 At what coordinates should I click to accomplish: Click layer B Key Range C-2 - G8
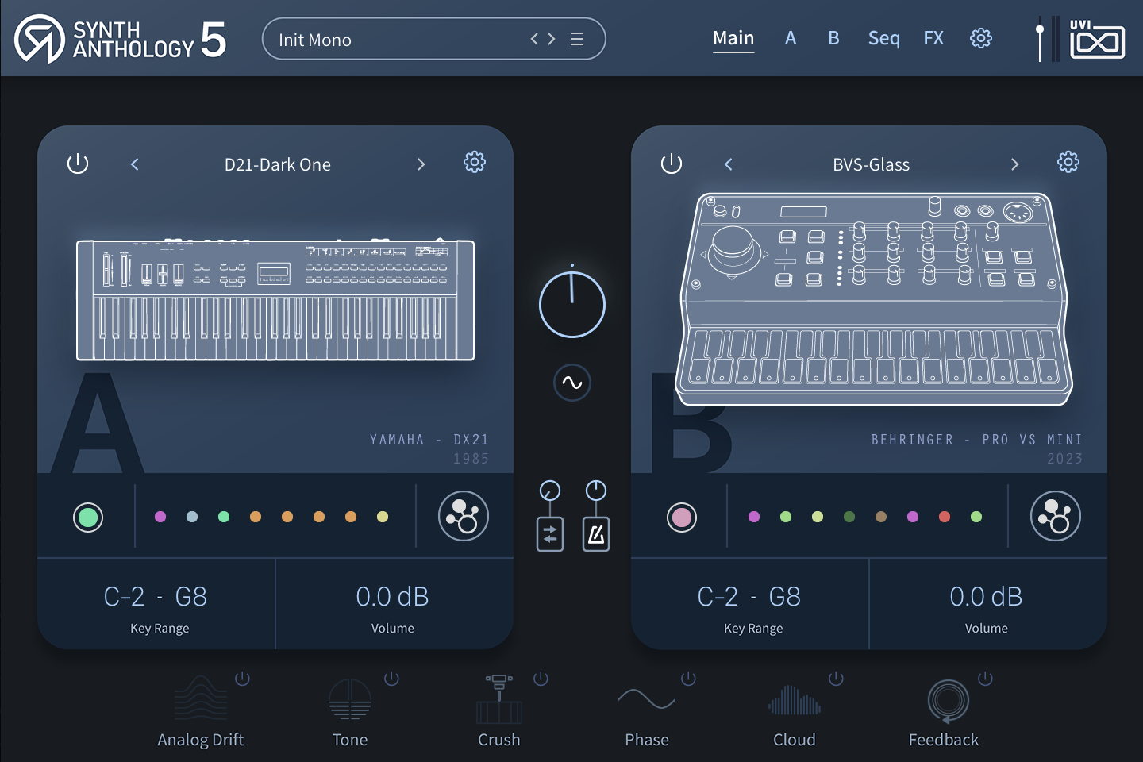pos(749,596)
